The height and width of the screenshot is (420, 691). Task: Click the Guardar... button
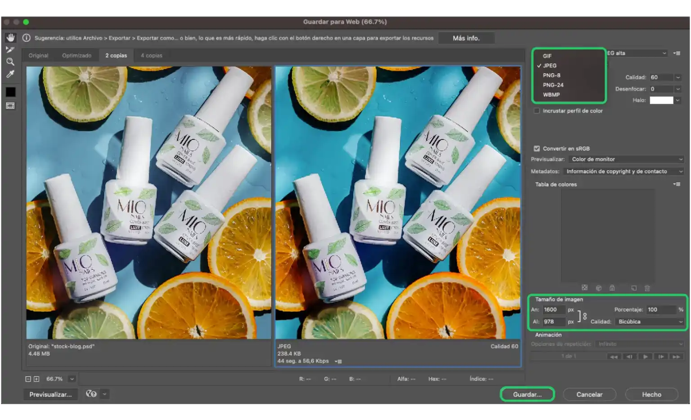(x=527, y=394)
